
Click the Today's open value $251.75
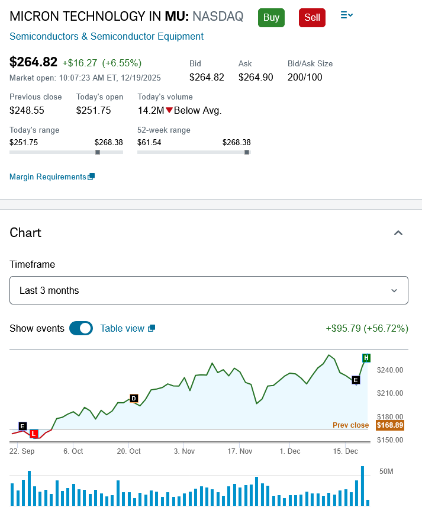(x=94, y=110)
